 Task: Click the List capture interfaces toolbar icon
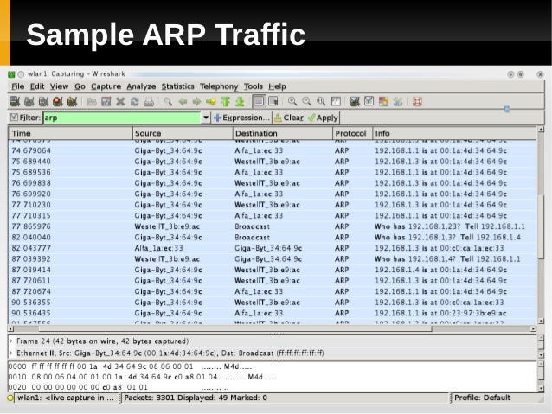tap(15, 102)
